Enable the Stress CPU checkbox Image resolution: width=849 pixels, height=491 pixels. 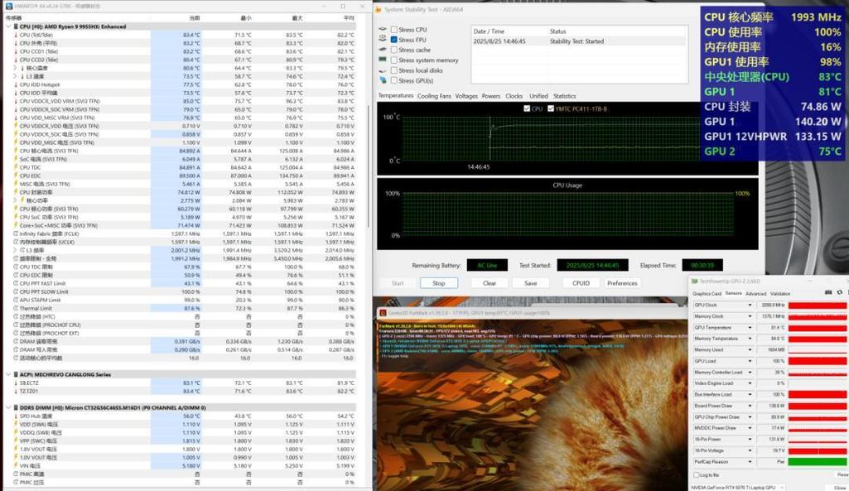tap(394, 29)
